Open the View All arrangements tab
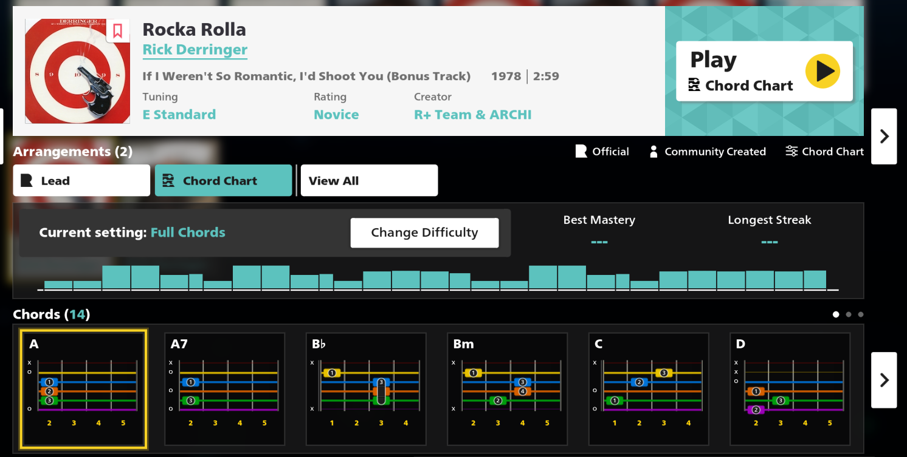Viewport: 907px width, 457px height. point(369,180)
